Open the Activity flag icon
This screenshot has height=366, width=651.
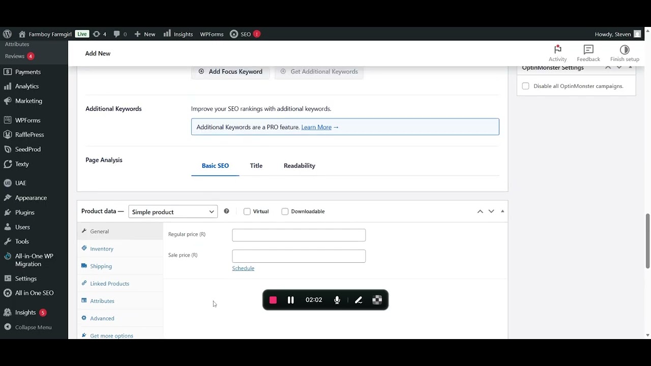coord(557,49)
